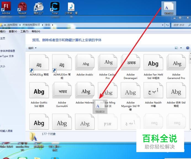The width and height of the screenshot is (191, 159).
Task: Expand the arrow after 字体 breadcrumb
Action: coord(53,25)
